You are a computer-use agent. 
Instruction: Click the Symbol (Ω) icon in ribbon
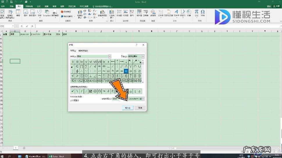pyautogui.click(x=203, y=12)
